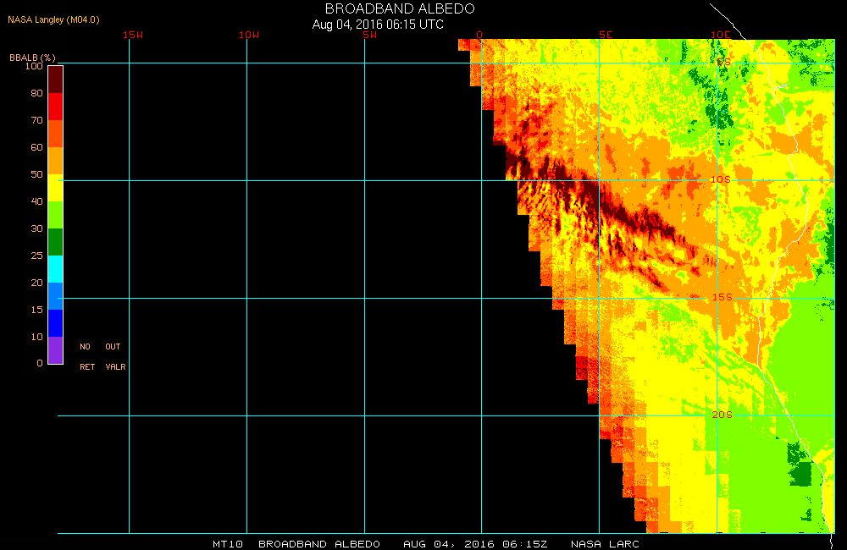The height and width of the screenshot is (550, 847).
Task: Click the 0 legend scale value
Action: click(x=40, y=363)
